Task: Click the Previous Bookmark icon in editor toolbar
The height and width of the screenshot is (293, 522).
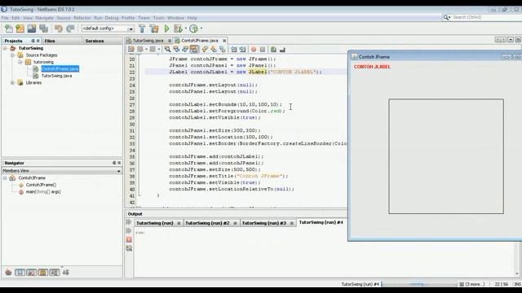Action: click(x=205, y=50)
